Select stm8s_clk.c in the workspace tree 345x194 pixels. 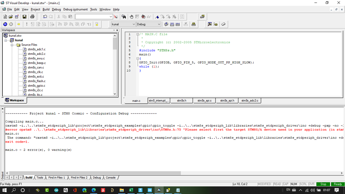[x=35, y=72]
